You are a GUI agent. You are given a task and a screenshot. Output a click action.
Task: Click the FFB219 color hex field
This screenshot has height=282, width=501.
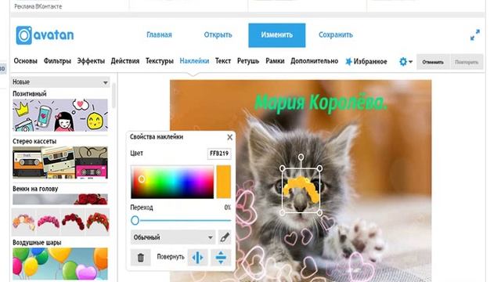click(219, 154)
